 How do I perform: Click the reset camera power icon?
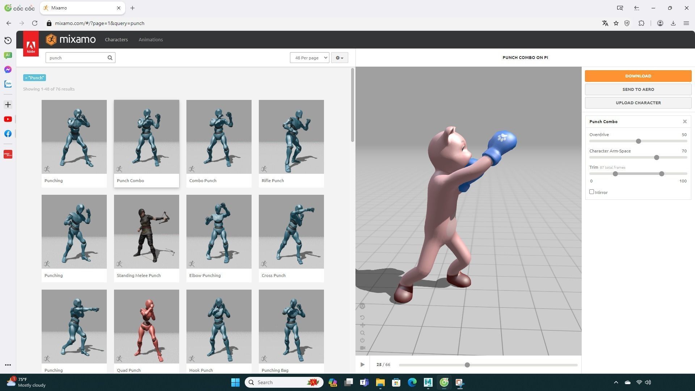tap(362, 340)
